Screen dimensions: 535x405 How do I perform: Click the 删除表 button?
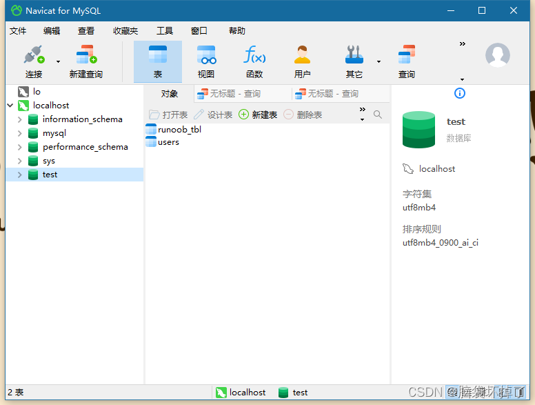tap(303, 115)
